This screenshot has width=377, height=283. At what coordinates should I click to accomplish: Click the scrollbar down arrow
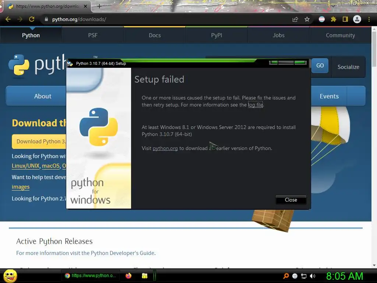(374, 265)
